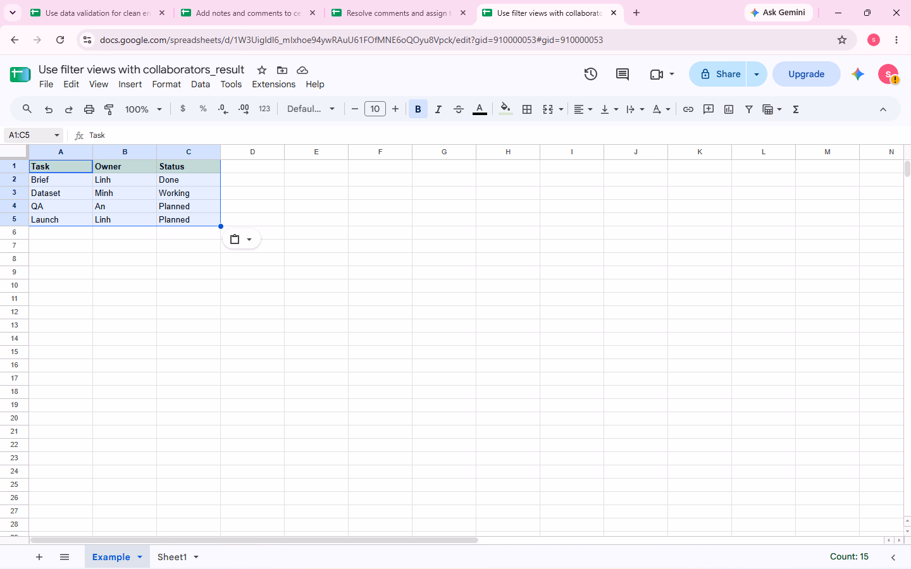Insert comment using toolbar comment icon
This screenshot has width=911, height=569.
tap(709, 109)
